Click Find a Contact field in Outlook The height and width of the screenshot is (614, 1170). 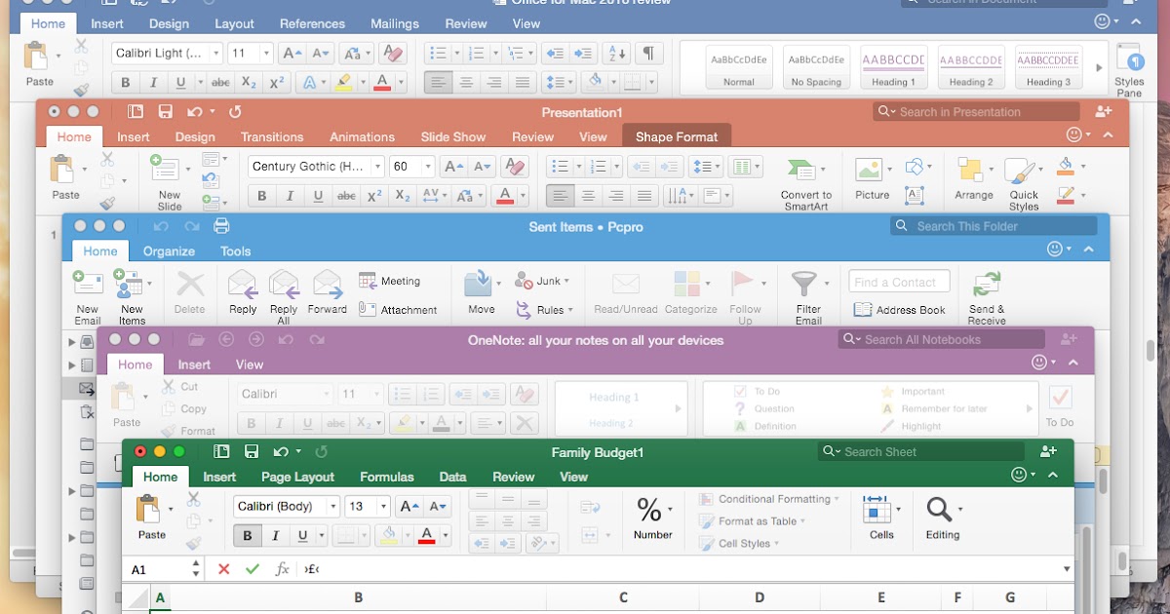click(x=899, y=283)
